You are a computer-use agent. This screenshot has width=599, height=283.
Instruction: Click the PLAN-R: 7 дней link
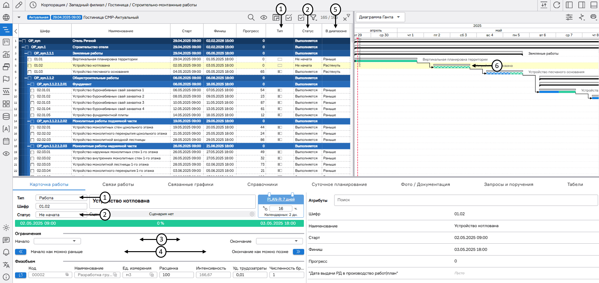[x=281, y=199]
